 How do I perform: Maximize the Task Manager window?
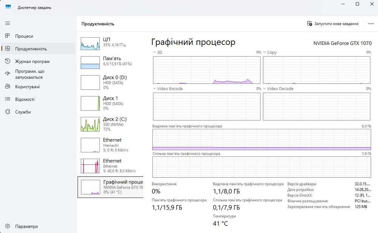point(357,4)
